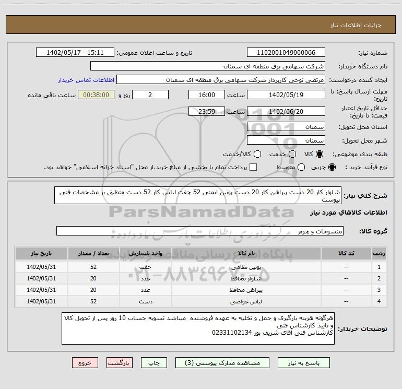Click date 1402/05/31 in لباس غواصی row
This screenshot has width=402, height=389.
[41, 302]
